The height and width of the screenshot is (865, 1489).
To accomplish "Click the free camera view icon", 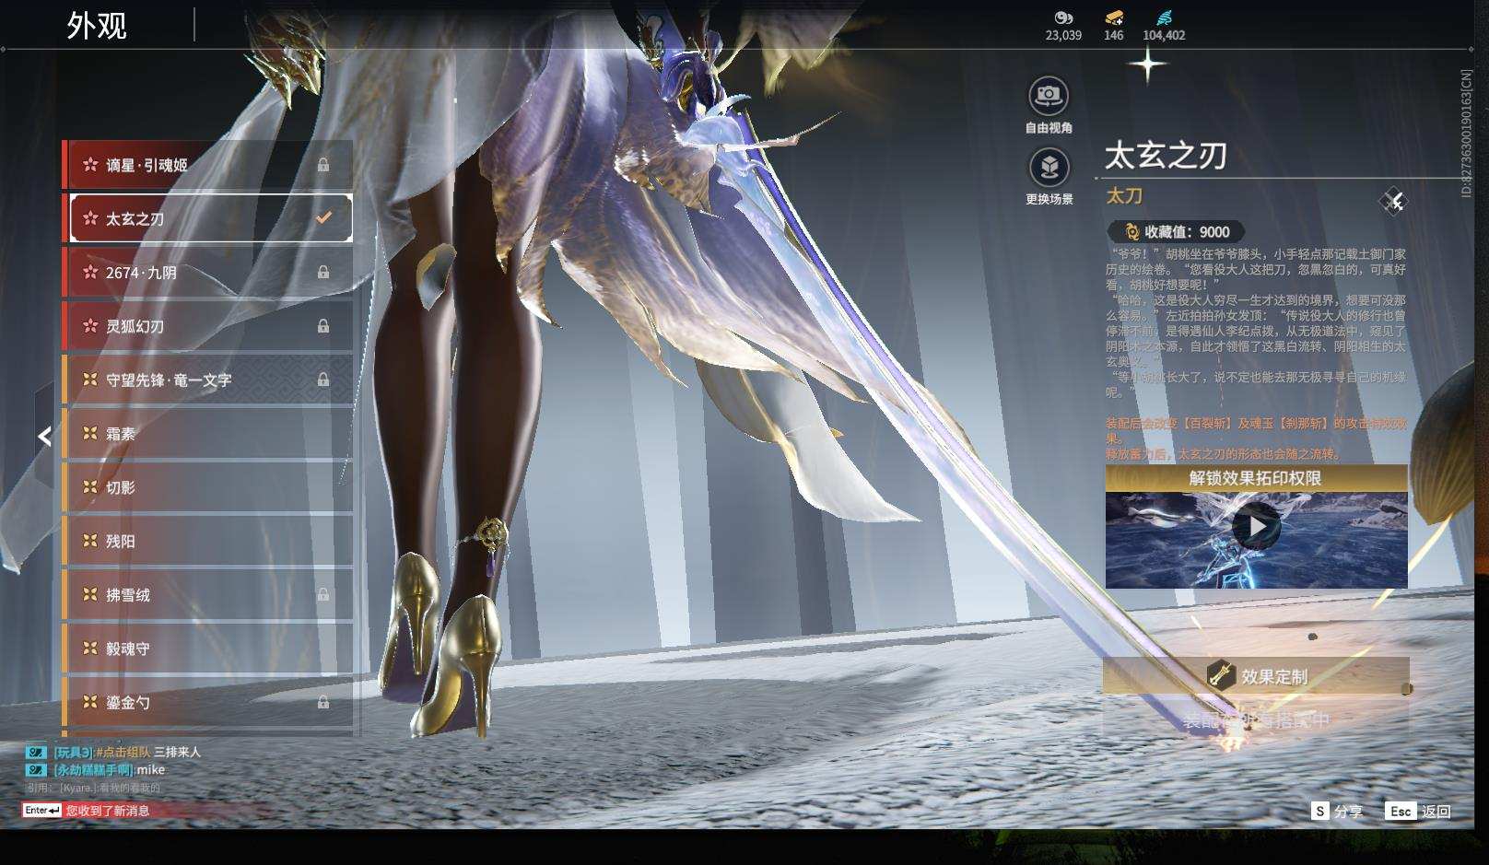I will click(1049, 96).
